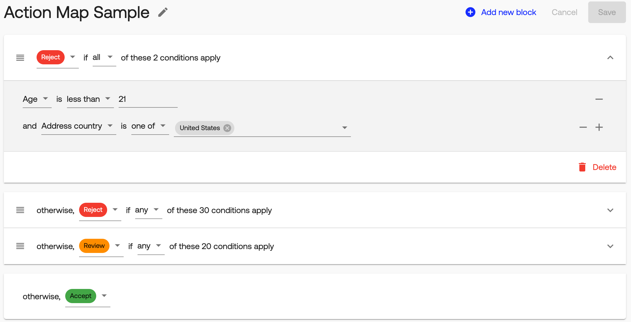Save the action map
Viewport: 631px width, 322px height.
[x=607, y=12]
